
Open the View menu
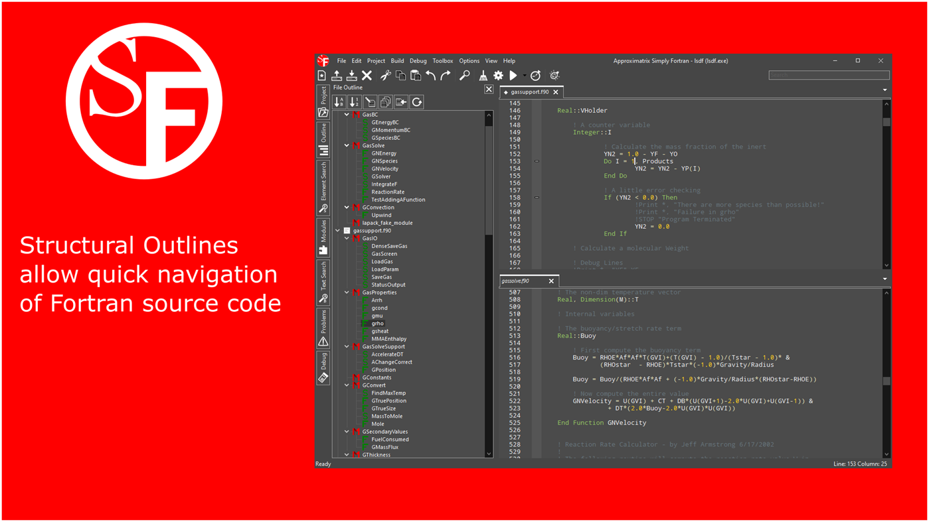click(491, 61)
